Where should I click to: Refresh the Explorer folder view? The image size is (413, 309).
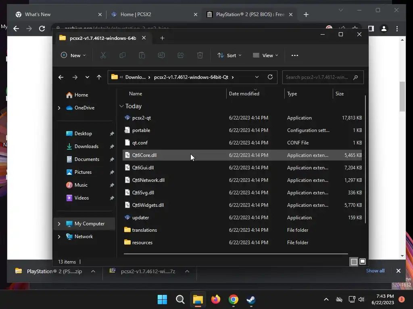(x=270, y=77)
